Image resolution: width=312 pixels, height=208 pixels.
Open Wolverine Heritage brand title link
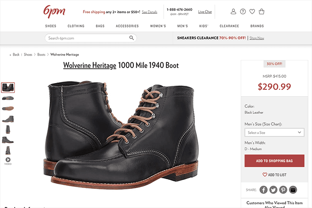[90, 65]
